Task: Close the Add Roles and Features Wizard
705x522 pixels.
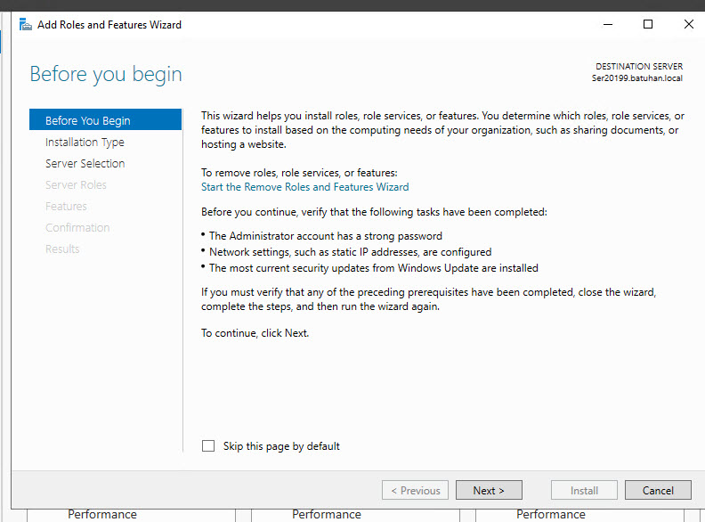Action: (688, 25)
